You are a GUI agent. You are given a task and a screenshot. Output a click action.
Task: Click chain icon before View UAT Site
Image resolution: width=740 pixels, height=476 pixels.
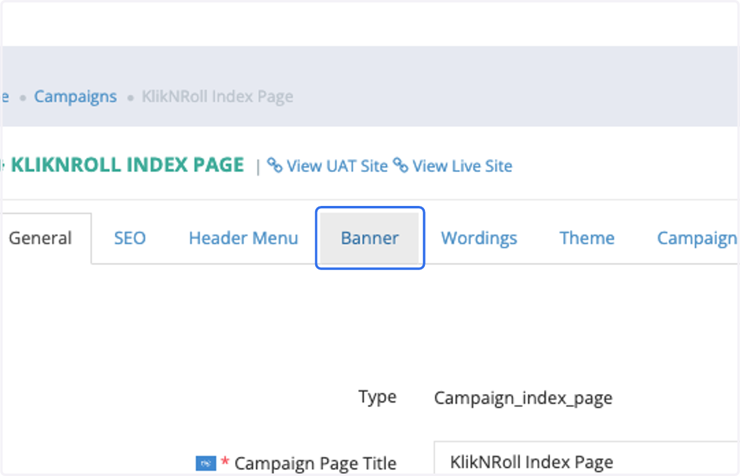(275, 165)
